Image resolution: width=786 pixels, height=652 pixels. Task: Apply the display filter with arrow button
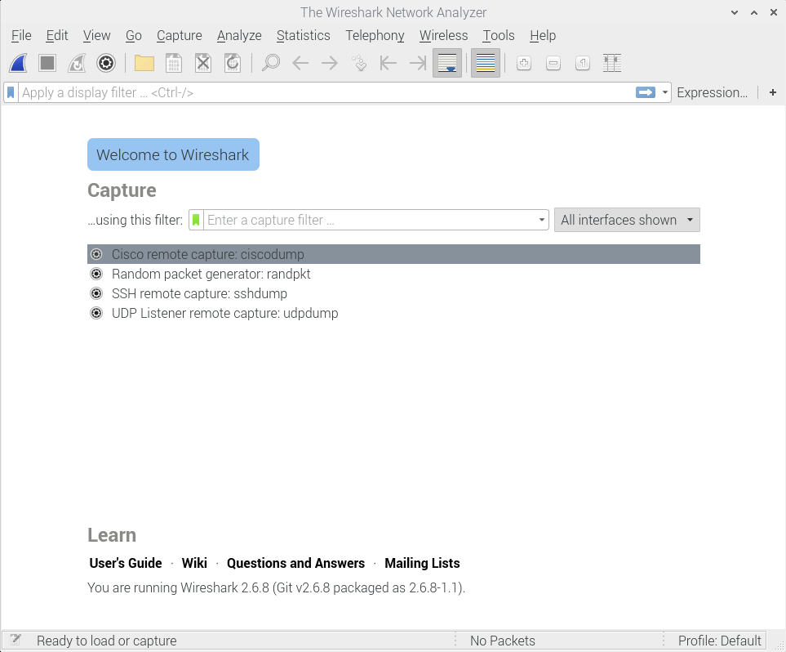point(646,92)
